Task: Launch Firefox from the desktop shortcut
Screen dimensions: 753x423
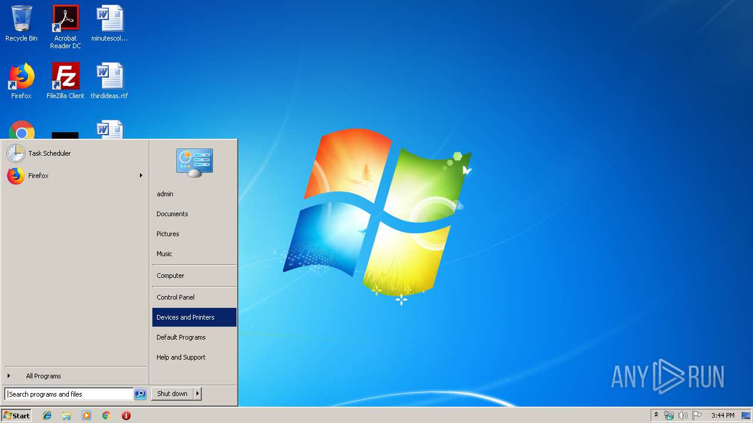Action: point(21,81)
